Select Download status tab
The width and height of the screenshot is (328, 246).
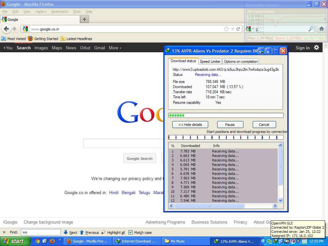coord(183,61)
